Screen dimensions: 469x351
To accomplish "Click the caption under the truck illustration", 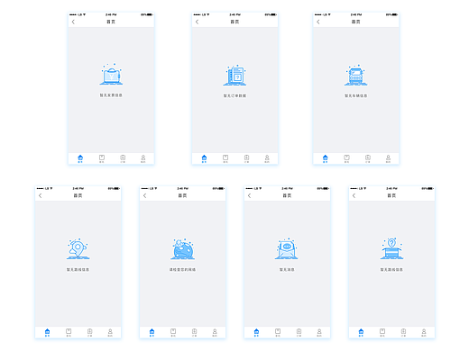I will pos(356,95).
